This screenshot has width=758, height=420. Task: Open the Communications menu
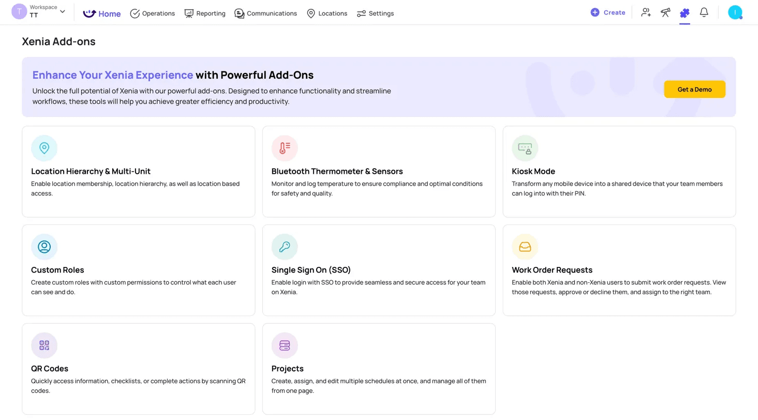coord(265,13)
